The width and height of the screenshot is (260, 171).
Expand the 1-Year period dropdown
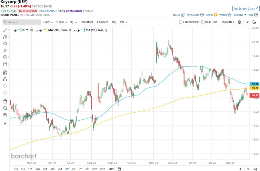pyautogui.click(x=61, y=22)
